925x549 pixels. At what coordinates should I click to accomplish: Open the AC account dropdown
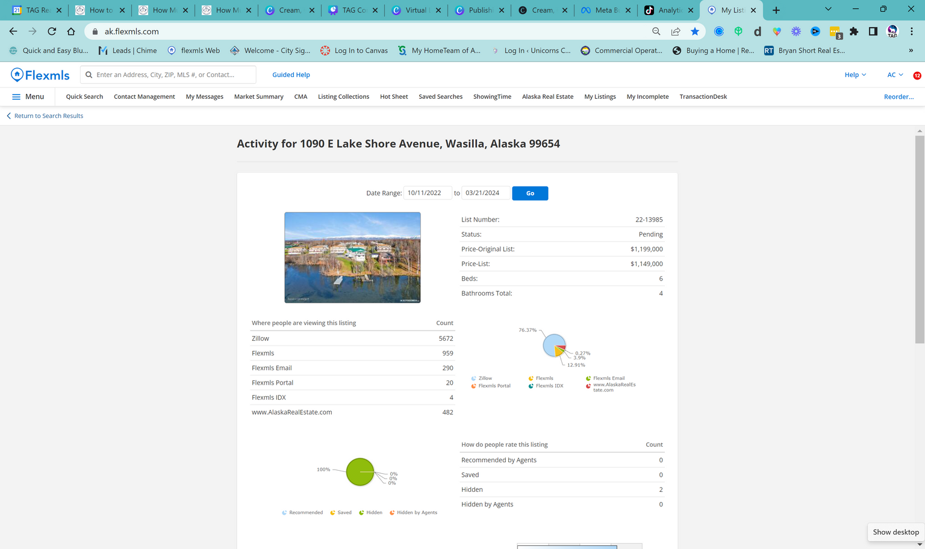click(x=895, y=75)
